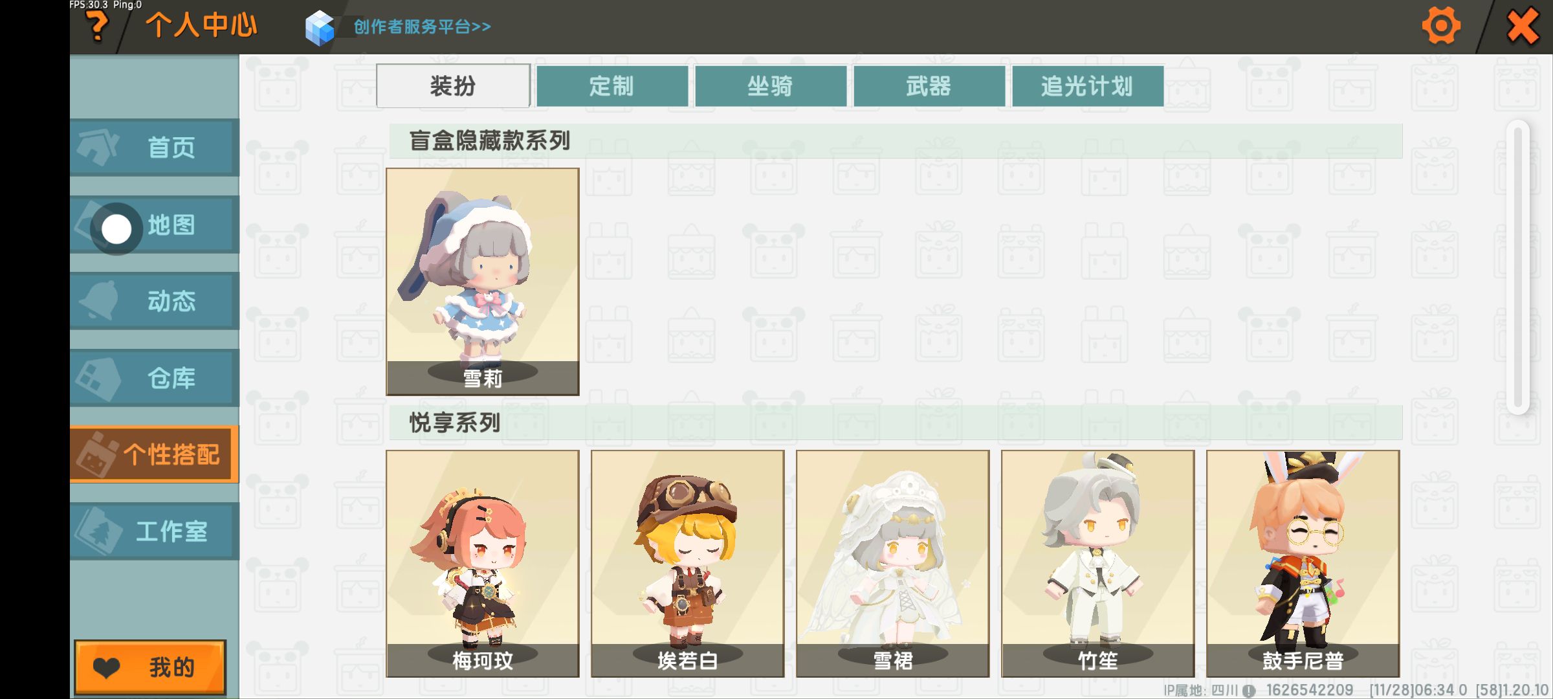1553x699 pixels.
Task: Switch to the 定制 tab
Action: (x=612, y=85)
